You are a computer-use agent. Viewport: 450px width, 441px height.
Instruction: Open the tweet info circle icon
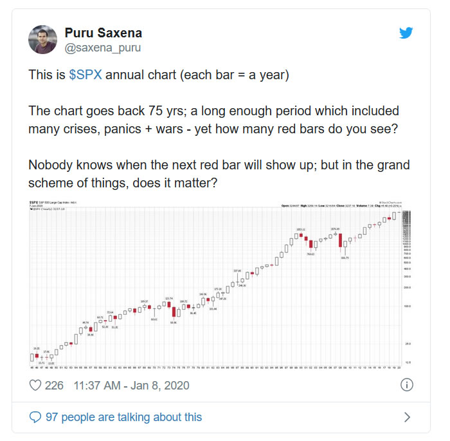point(406,385)
